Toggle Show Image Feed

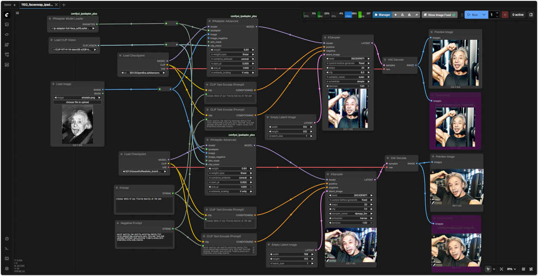[x=439, y=15]
